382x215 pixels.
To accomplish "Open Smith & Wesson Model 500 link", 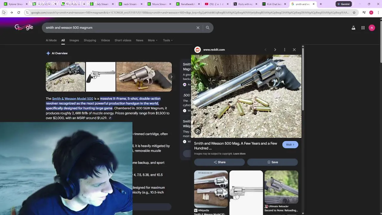I will [73, 99].
